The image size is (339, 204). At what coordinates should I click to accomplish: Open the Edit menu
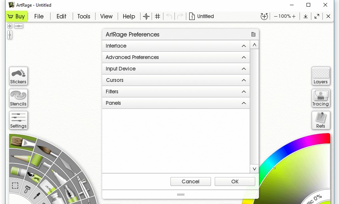click(x=61, y=17)
